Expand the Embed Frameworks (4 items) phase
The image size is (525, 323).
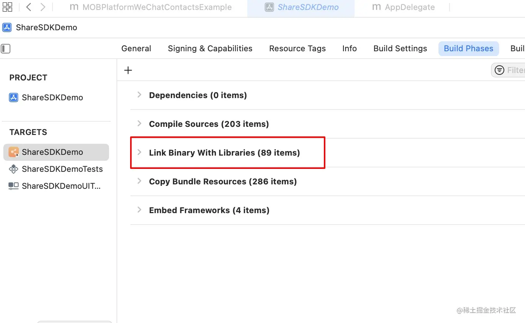(x=139, y=210)
